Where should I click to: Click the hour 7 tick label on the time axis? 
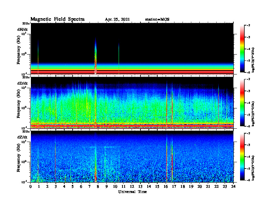(90, 186)
